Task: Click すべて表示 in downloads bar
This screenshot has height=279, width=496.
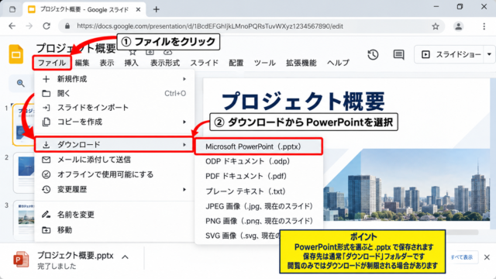Action: (462, 257)
